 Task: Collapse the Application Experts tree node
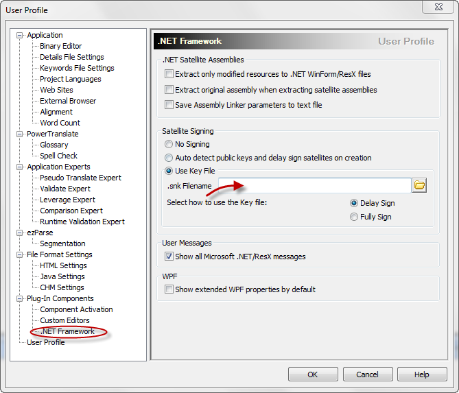(x=20, y=167)
